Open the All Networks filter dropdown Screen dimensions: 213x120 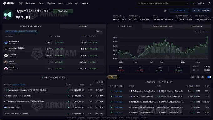coord(201,10)
